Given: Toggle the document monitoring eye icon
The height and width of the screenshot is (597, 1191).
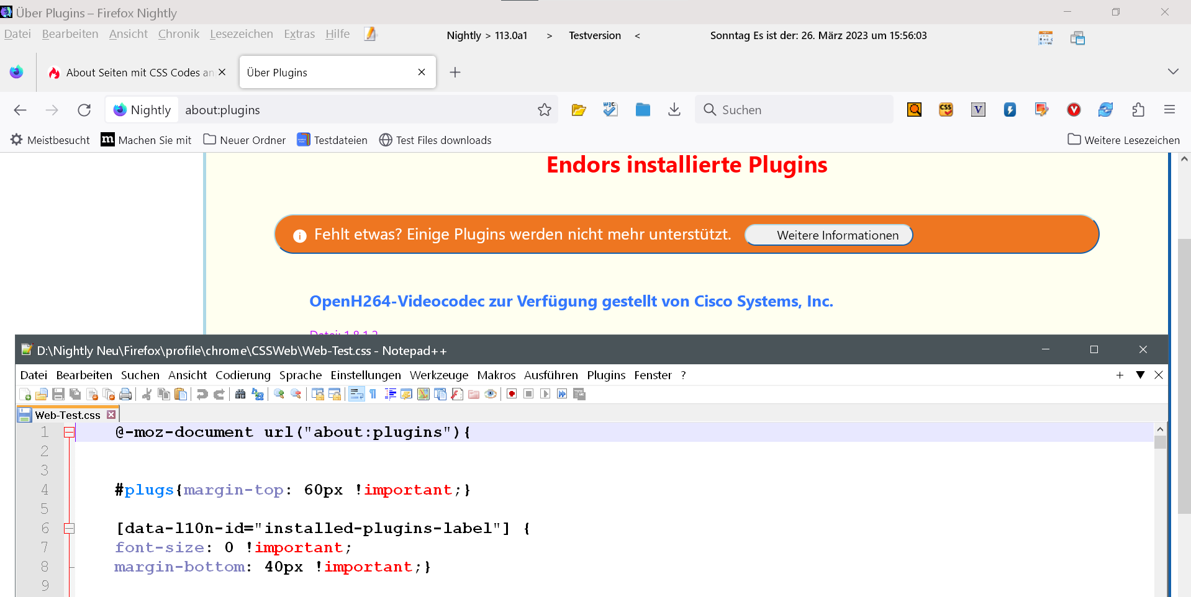Looking at the screenshot, I should click(x=491, y=394).
